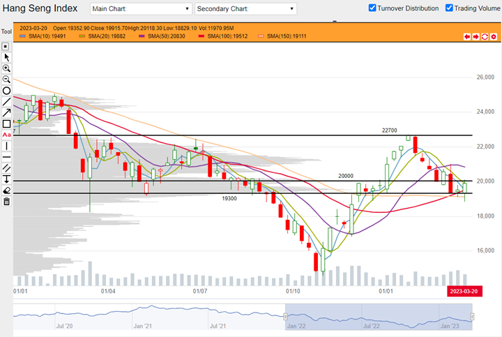502x337 pixels.
Task: Click Jul '22 in the navigator
Action: [x=372, y=326]
